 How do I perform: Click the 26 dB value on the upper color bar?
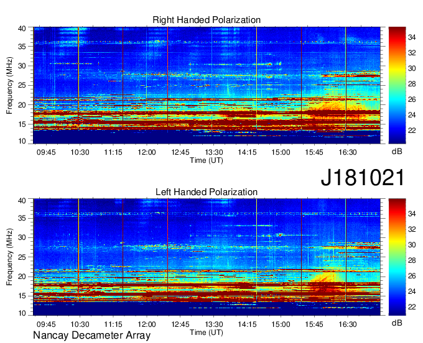412,99
